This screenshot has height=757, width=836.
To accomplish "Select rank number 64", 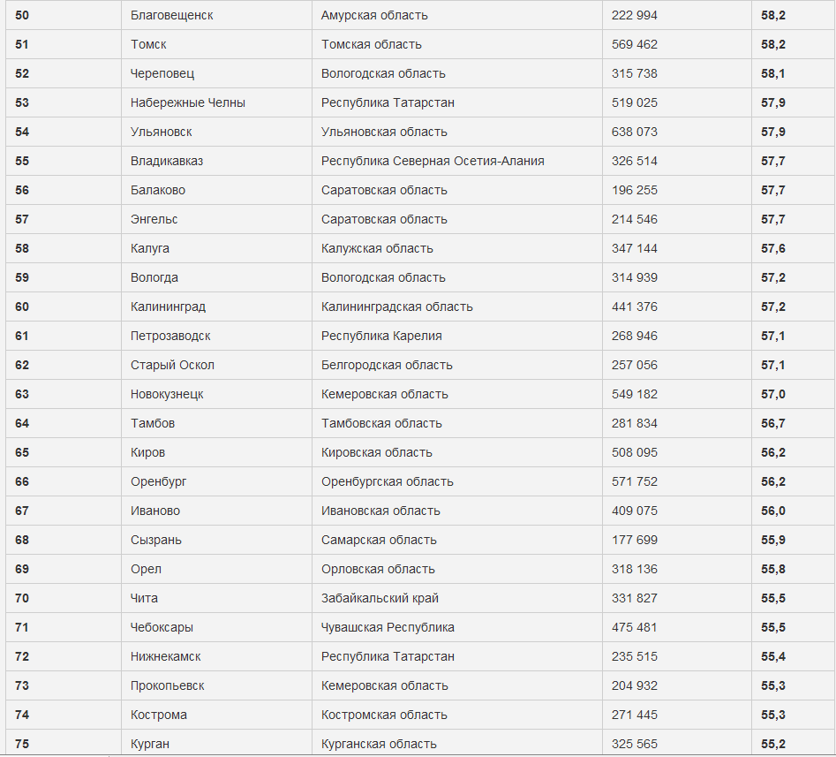I will click(22, 423).
